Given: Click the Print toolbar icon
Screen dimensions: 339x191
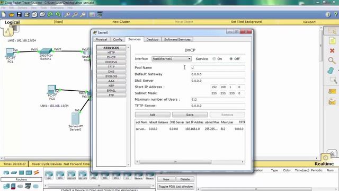Looking at the screenshot, I should (27, 14).
